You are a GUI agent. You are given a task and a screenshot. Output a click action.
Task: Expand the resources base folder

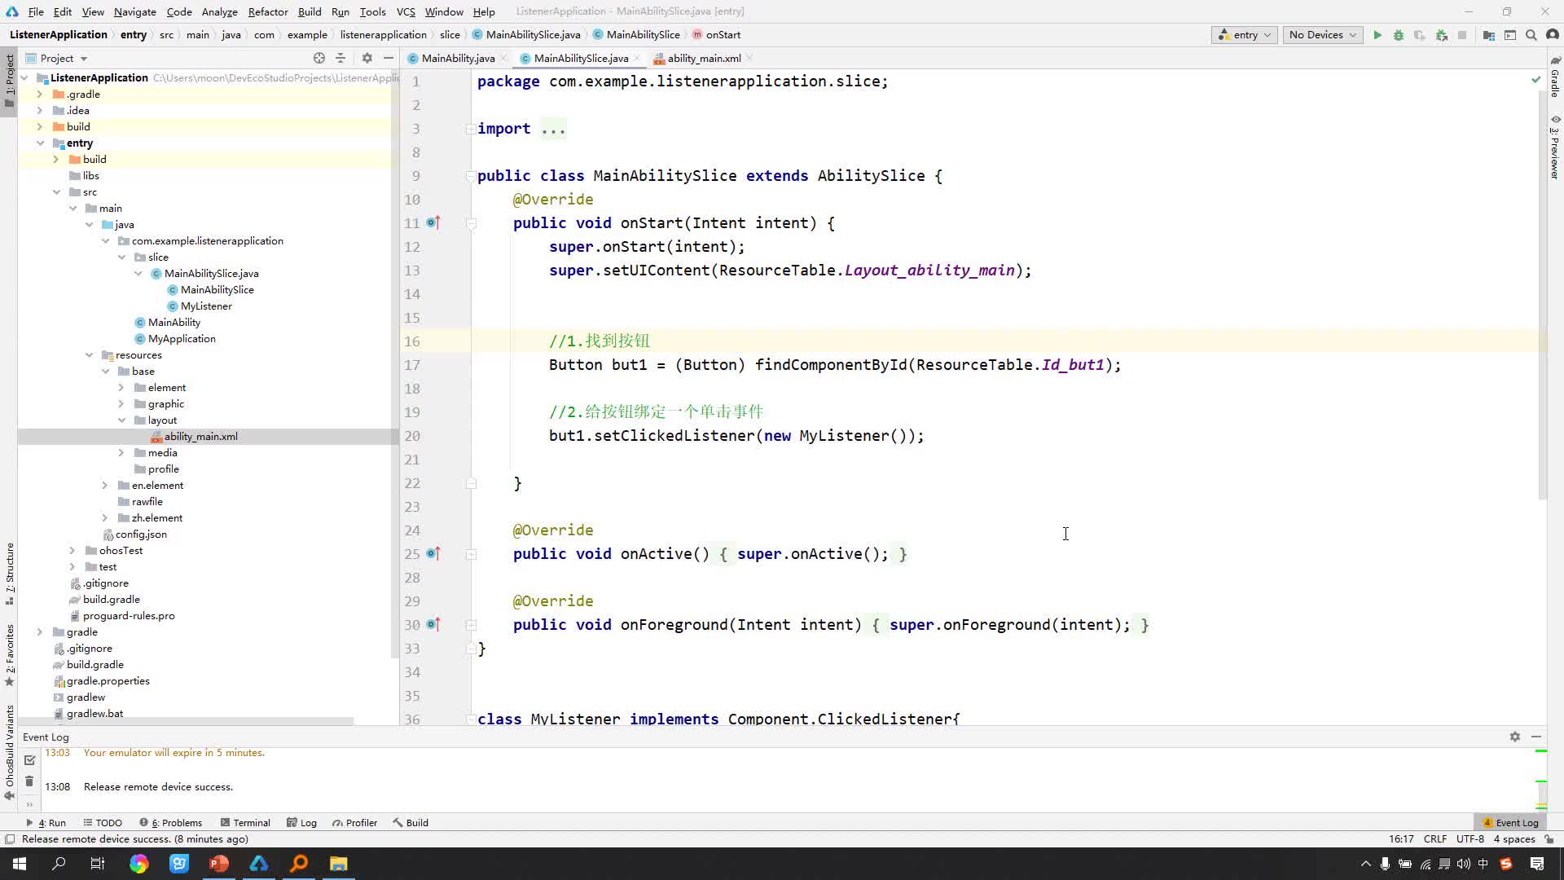[x=121, y=371]
